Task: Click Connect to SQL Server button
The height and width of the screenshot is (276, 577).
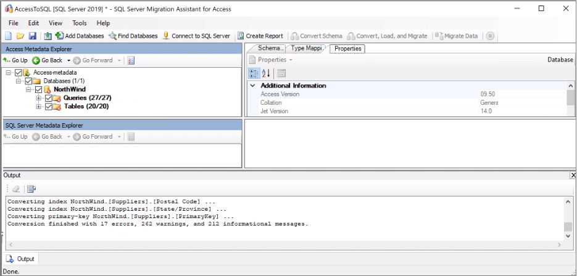Action: point(196,36)
